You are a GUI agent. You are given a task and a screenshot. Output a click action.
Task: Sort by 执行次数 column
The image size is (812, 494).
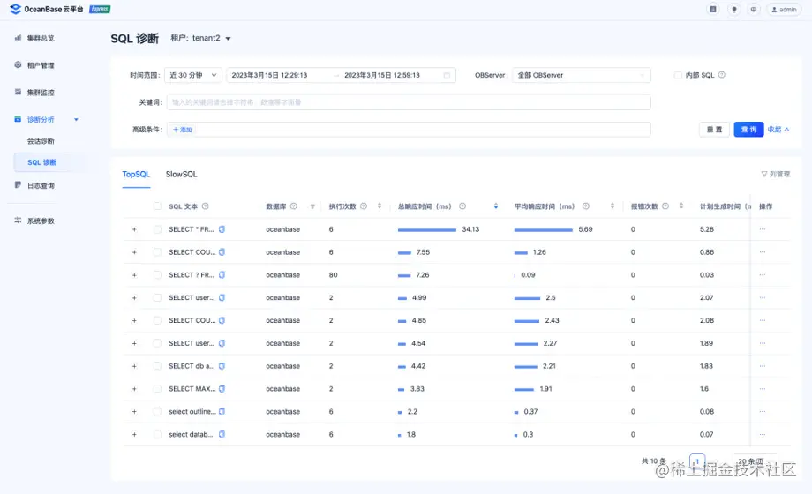click(x=379, y=206)
